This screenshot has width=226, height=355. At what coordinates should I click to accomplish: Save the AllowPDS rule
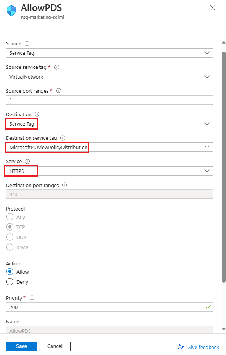tap(21, 346)
